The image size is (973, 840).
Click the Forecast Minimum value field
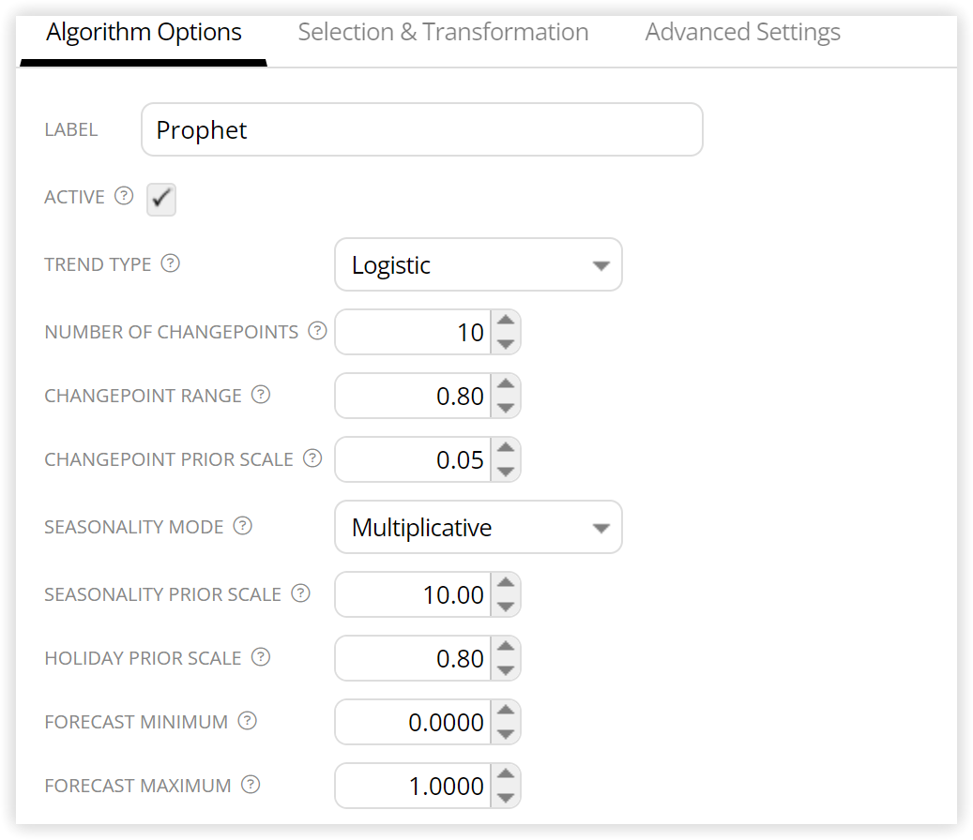[413, 722]
